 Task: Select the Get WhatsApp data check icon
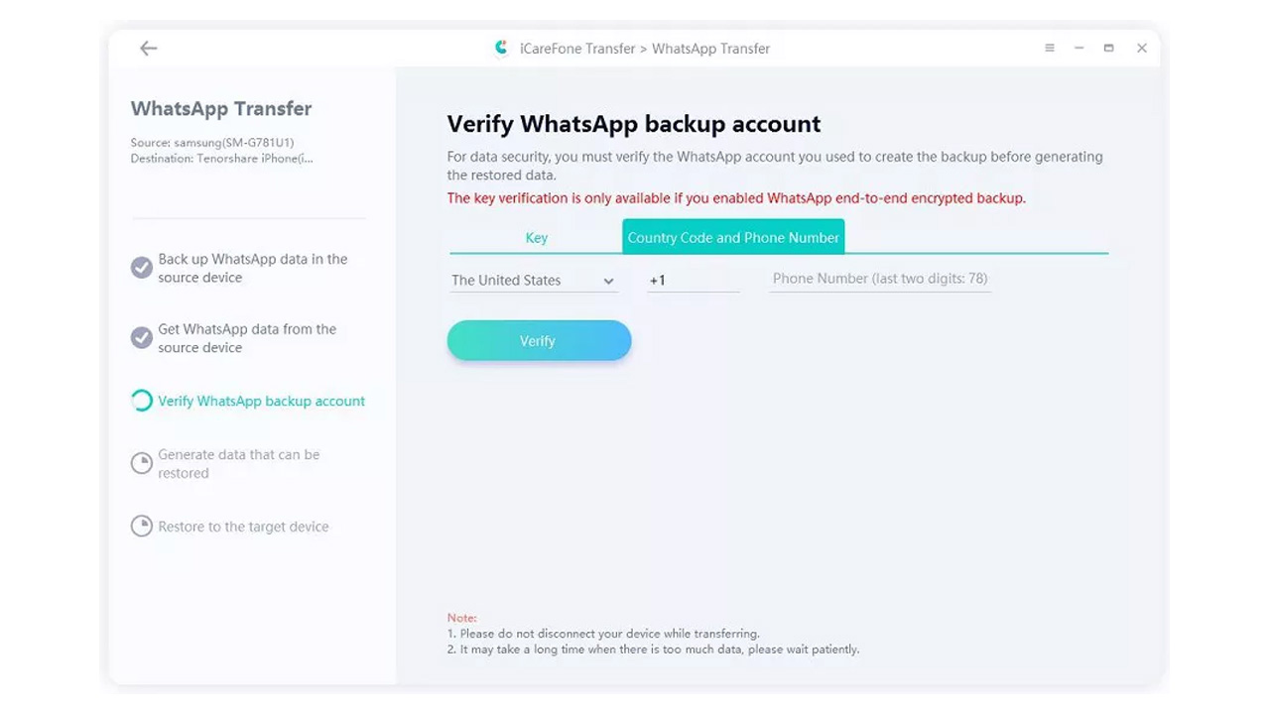pos(142,338)
